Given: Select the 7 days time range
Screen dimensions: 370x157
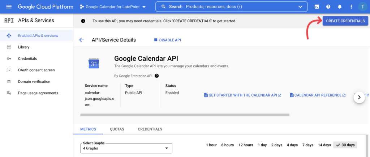Looking at the screenshot, I should tap(308, 145).
